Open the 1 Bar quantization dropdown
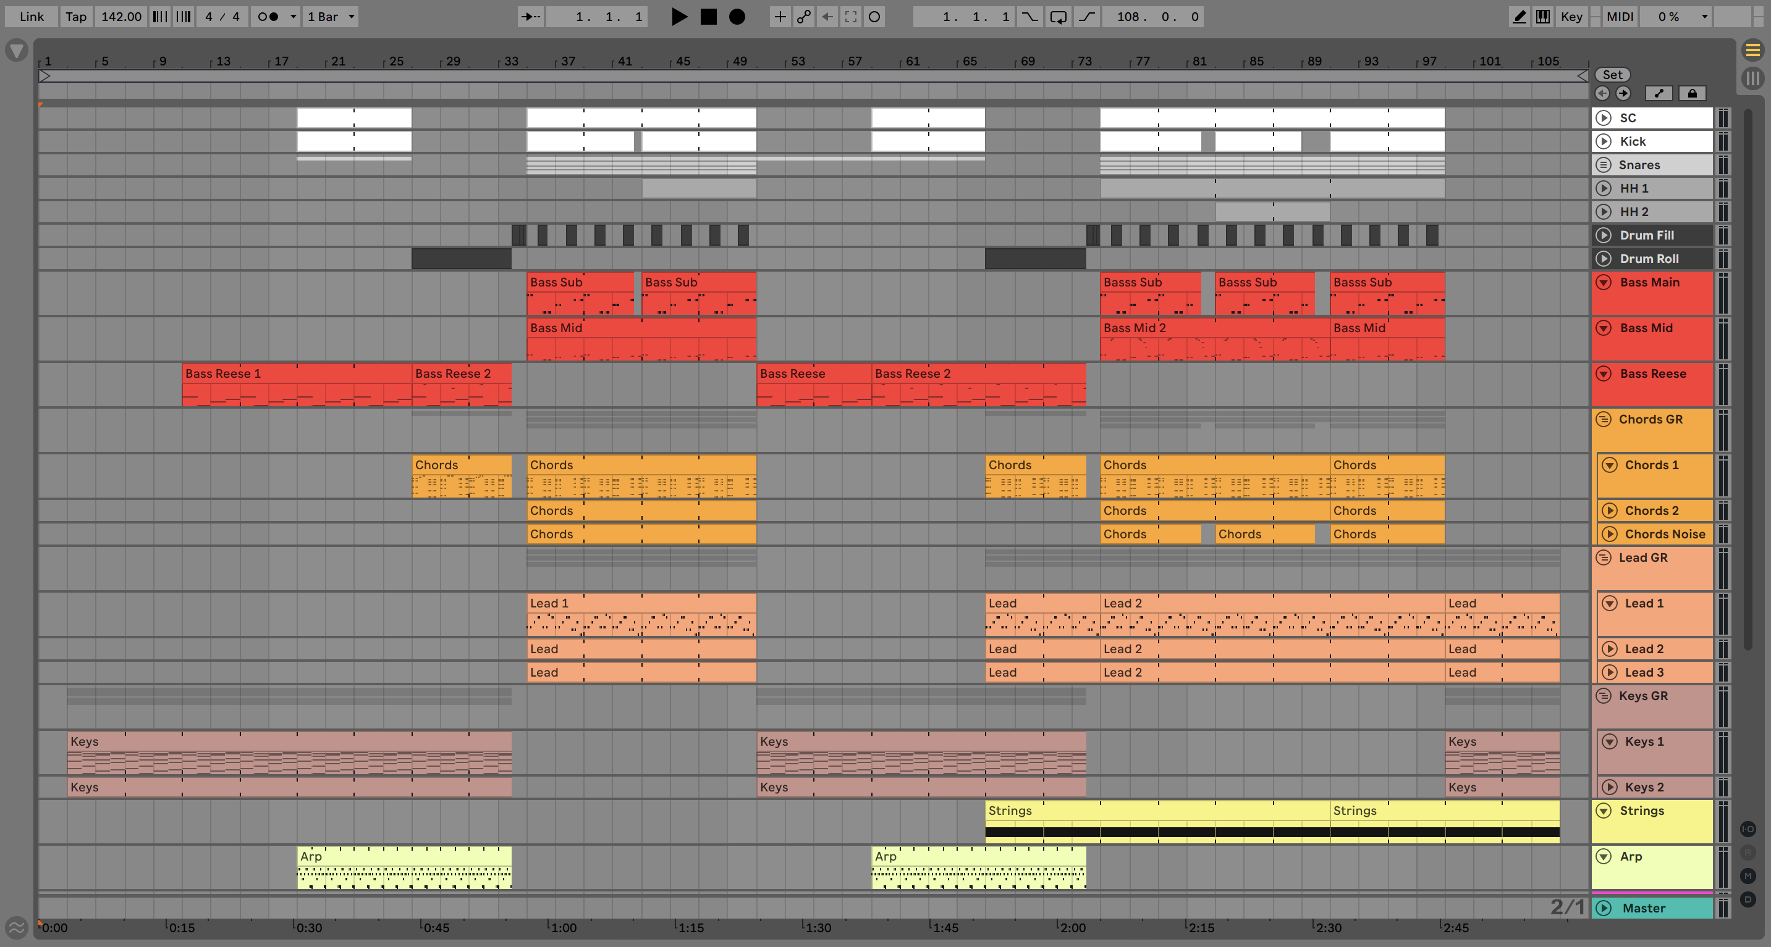Viewport: 1771px width, 947px height. pos(331,17)
